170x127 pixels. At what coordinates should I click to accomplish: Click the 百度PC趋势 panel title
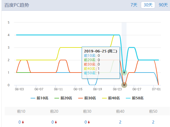pos(17,5)
